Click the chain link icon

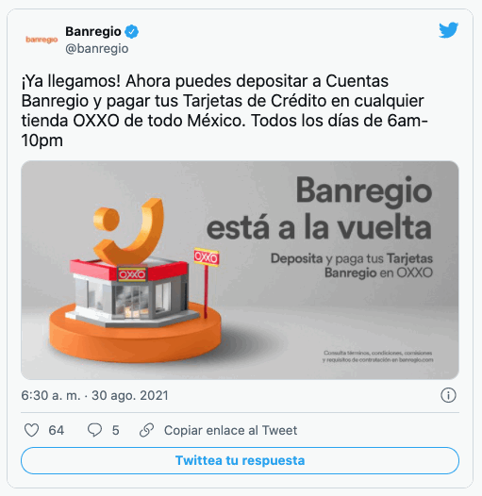coord(146,430)
